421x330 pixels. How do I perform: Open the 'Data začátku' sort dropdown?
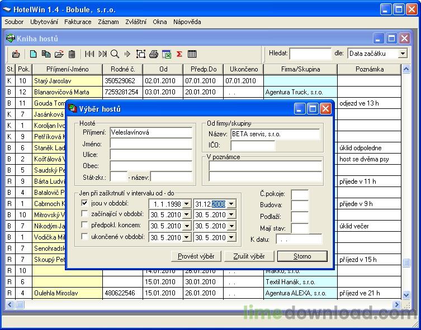click(403, 54)
